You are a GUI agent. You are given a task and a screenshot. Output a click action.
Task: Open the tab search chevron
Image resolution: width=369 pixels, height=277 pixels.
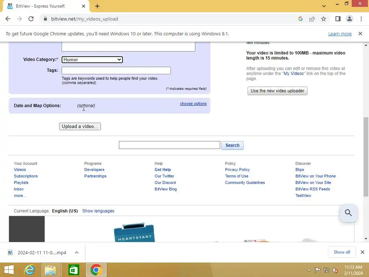(324, 6)
